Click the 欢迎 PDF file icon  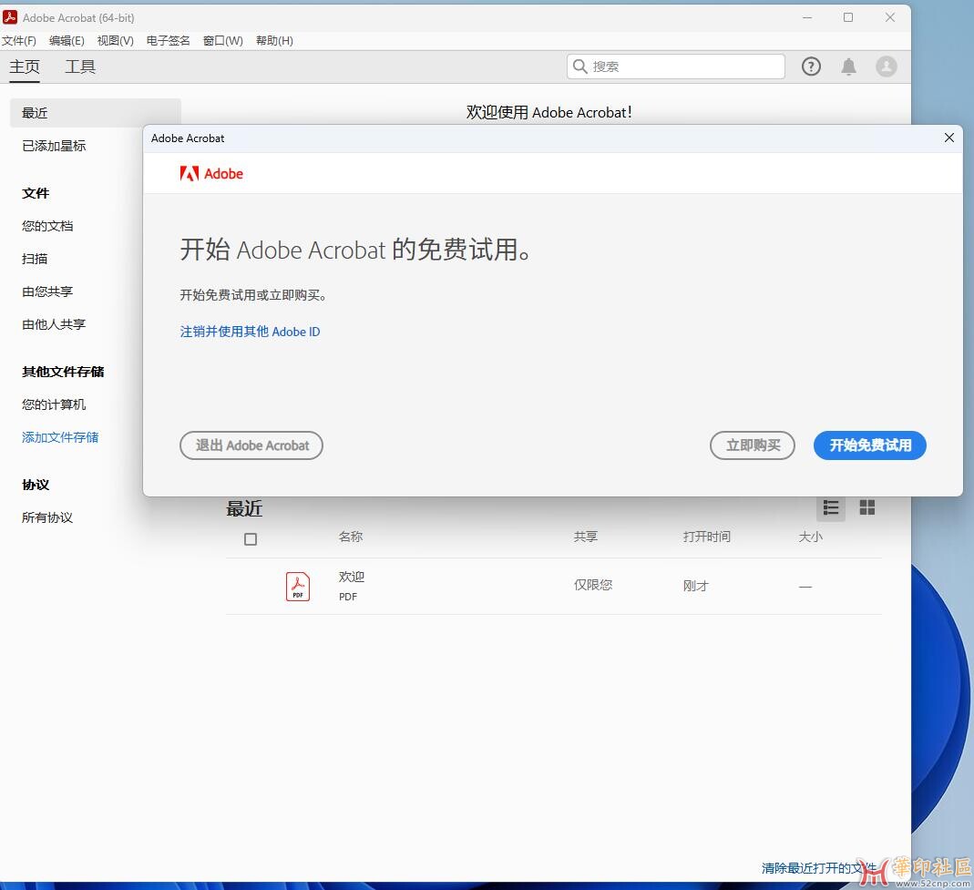pos(298,586)
